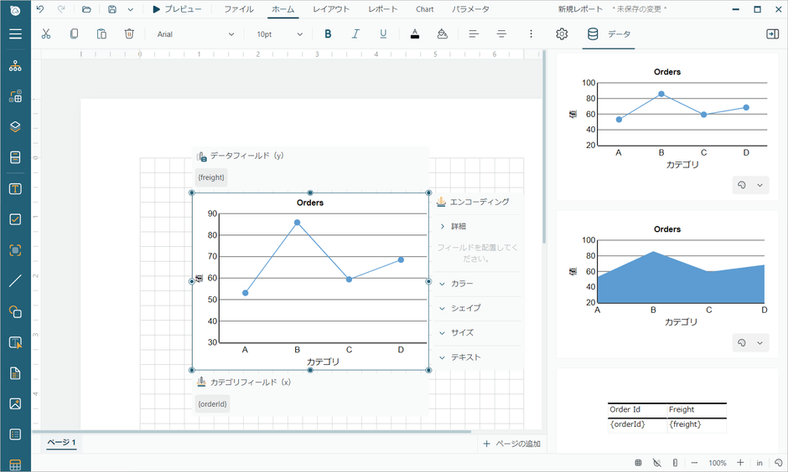Toggle italic formatting
This screenshot has height=472, width=788.
(x=355, y=34)
